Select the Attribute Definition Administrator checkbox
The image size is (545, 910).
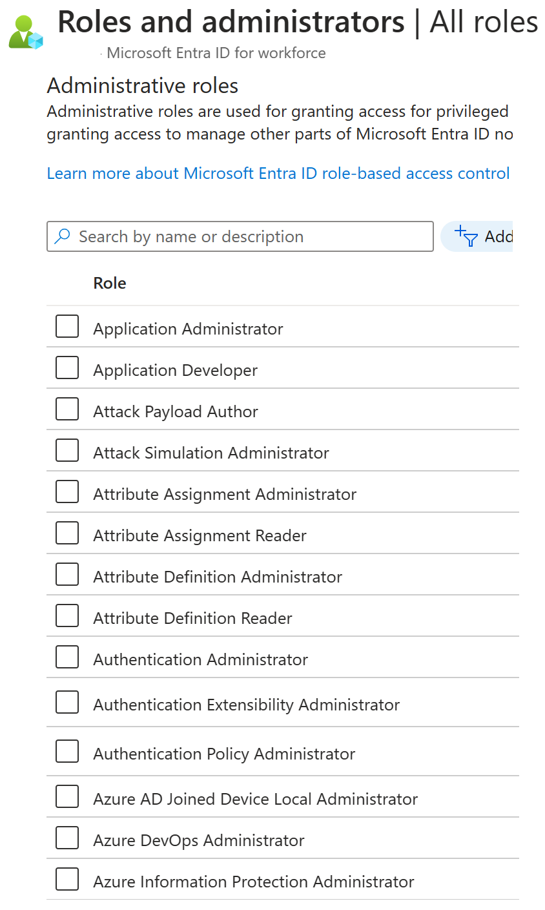[67, 574]
